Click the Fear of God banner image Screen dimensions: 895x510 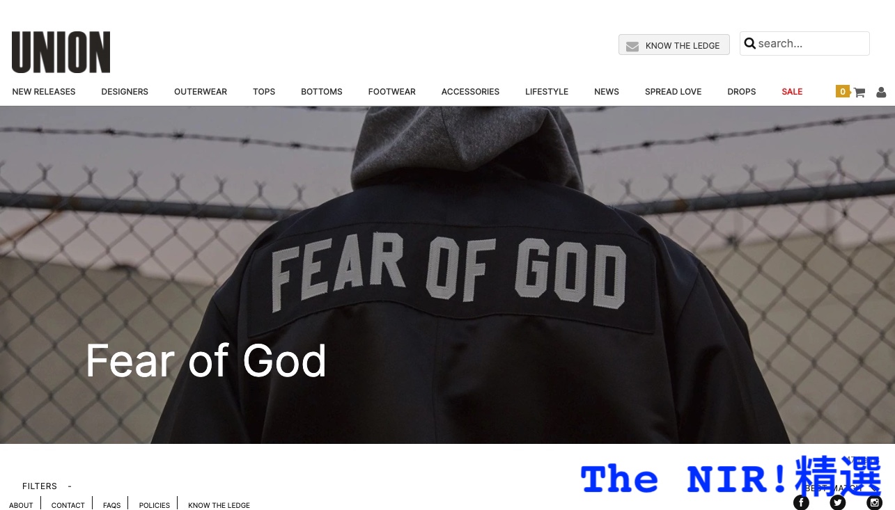[x=447, y=275]
